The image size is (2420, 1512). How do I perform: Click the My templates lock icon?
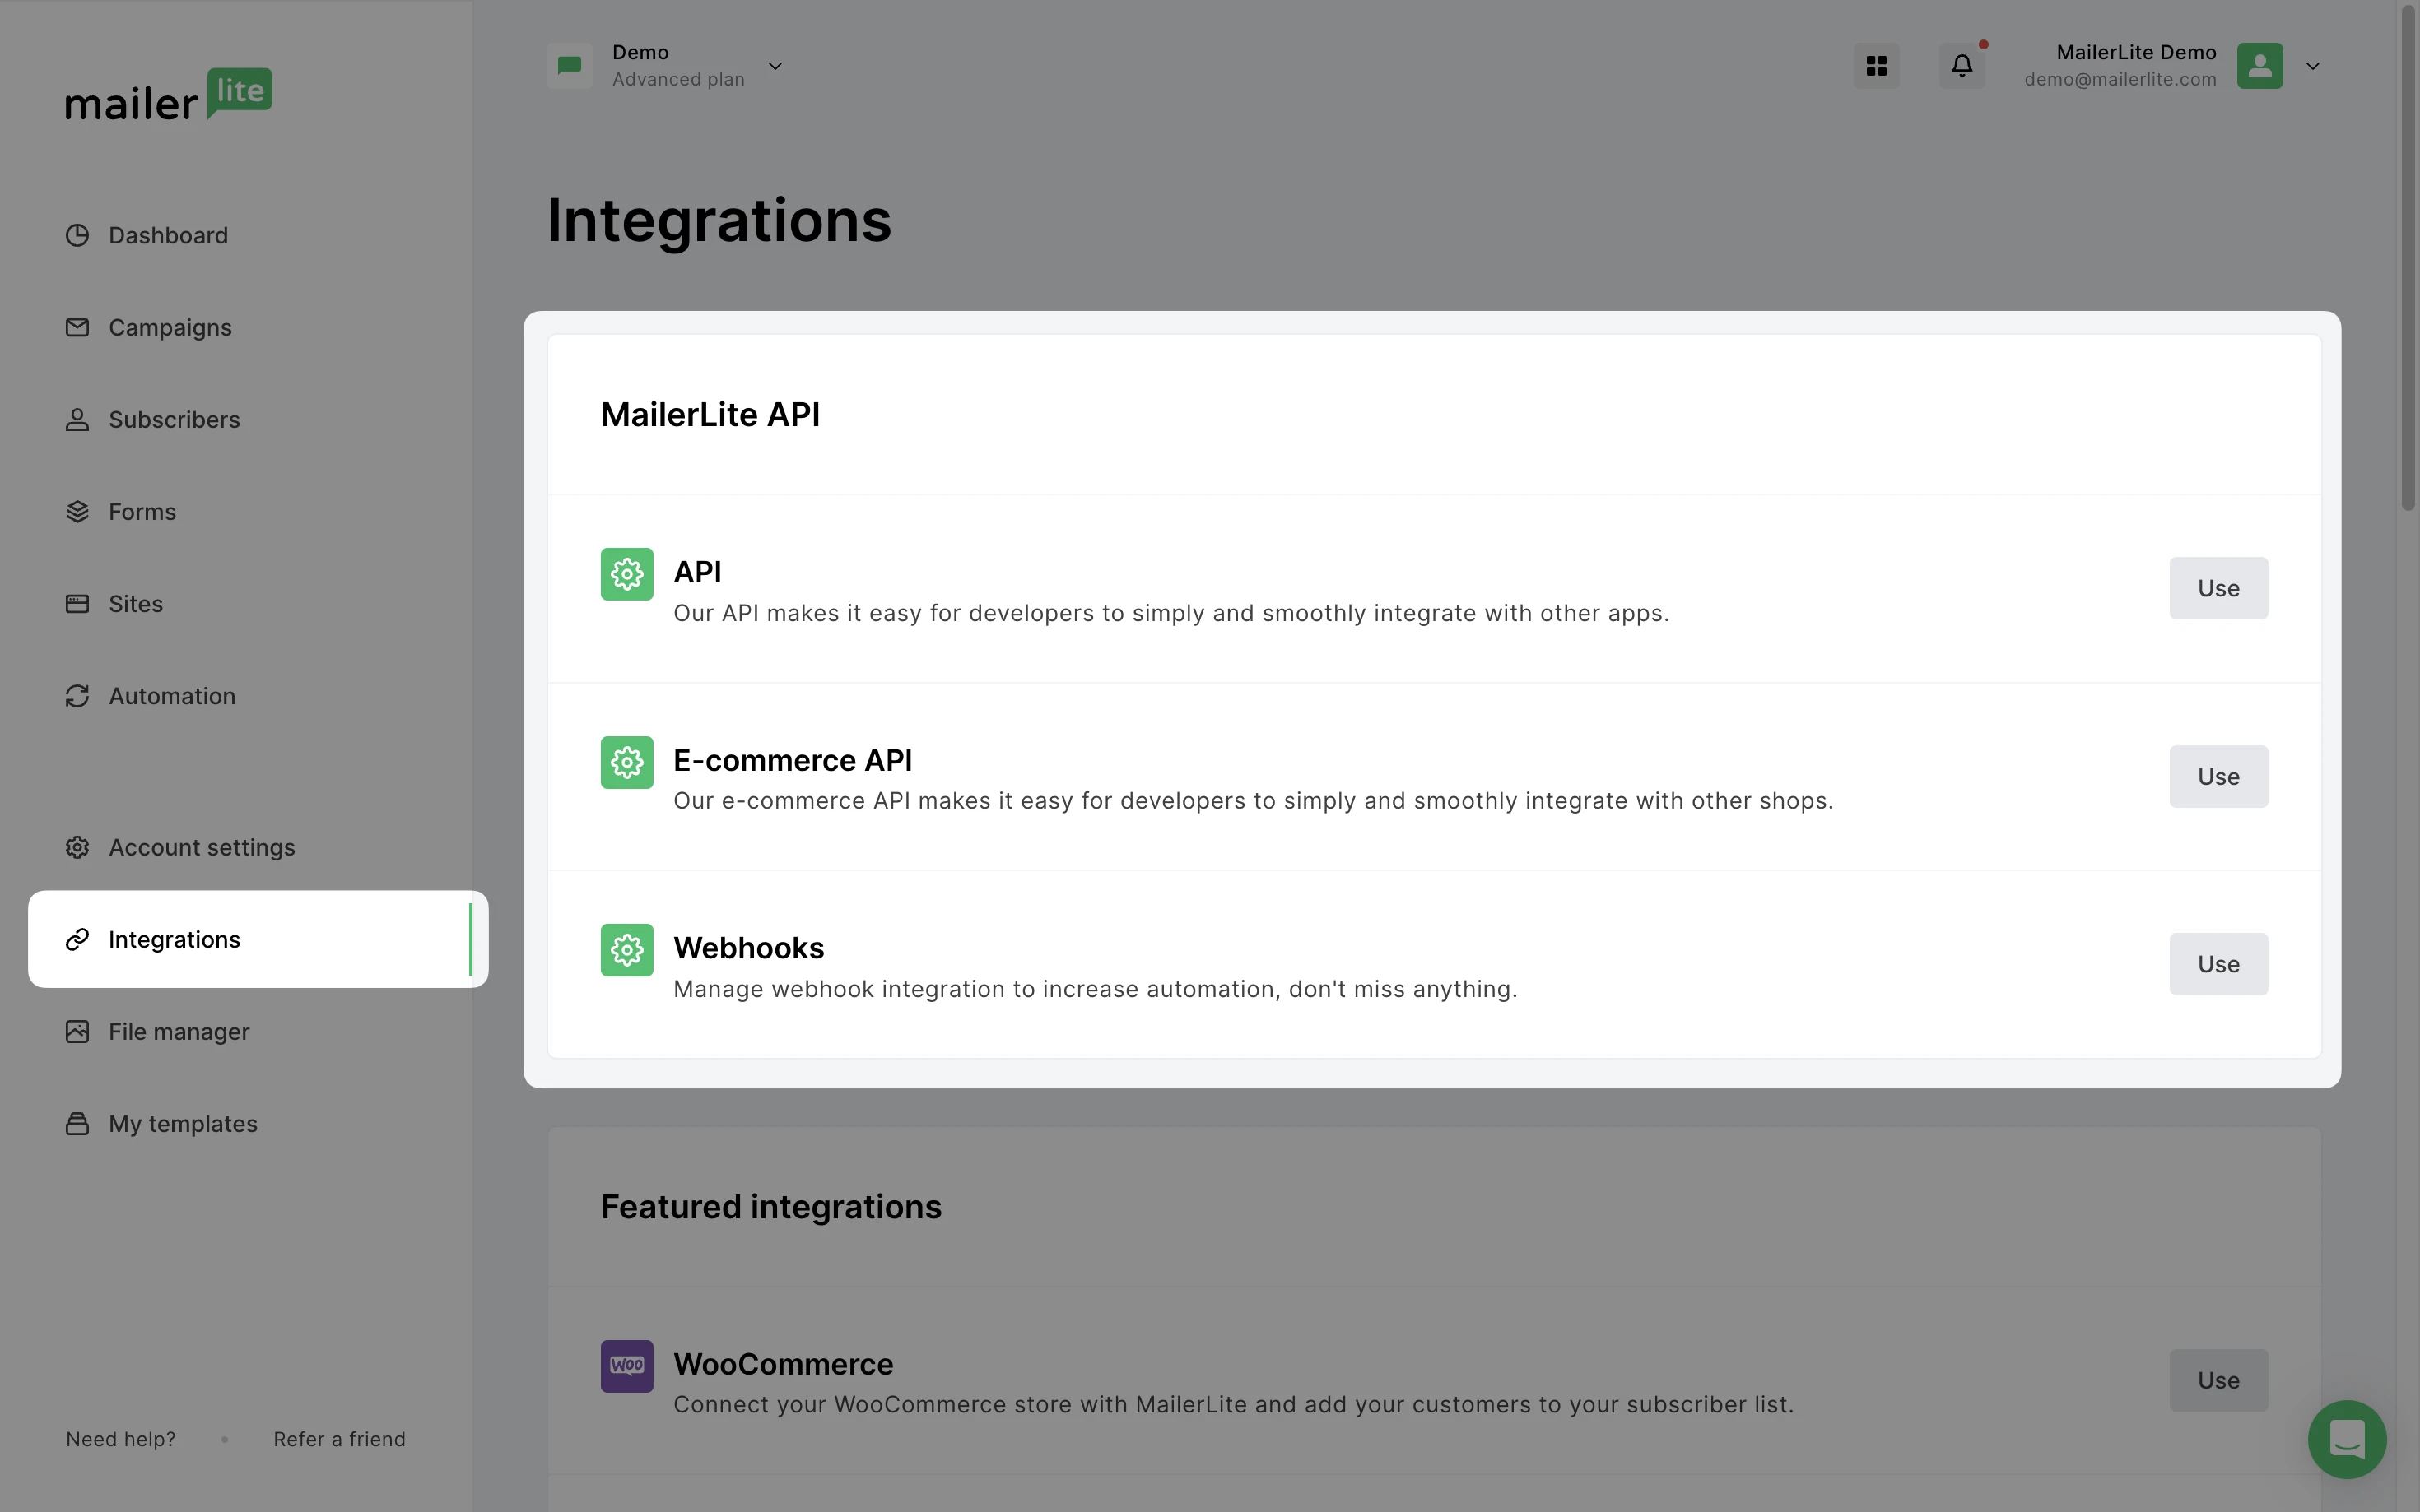click(78, 1123)
